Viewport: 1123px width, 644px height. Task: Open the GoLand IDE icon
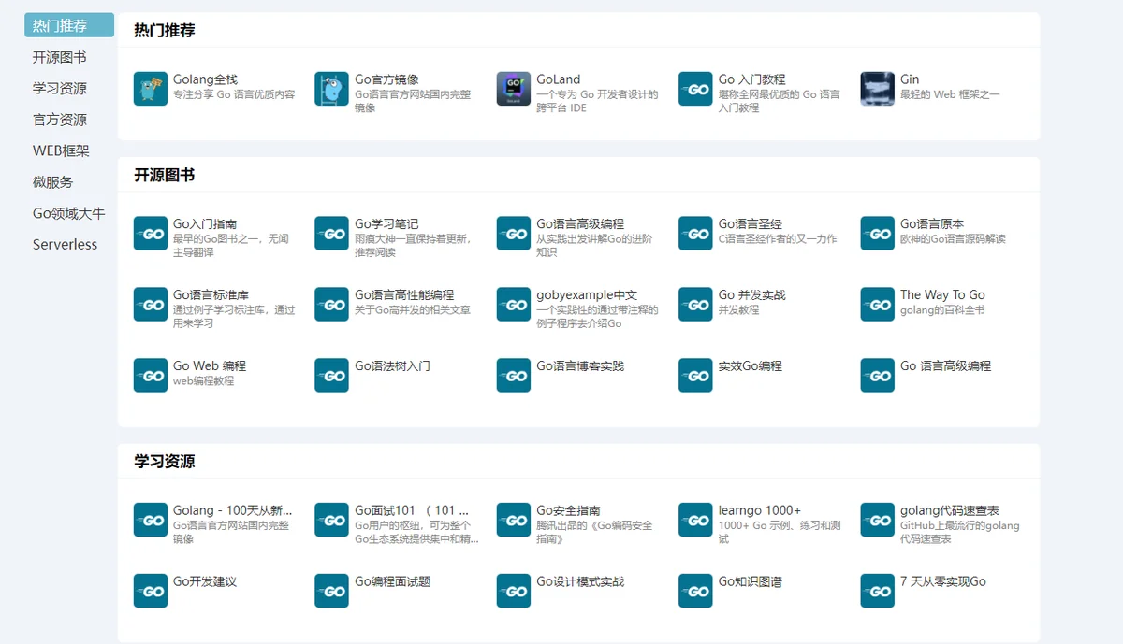click(x=514, y=89)
